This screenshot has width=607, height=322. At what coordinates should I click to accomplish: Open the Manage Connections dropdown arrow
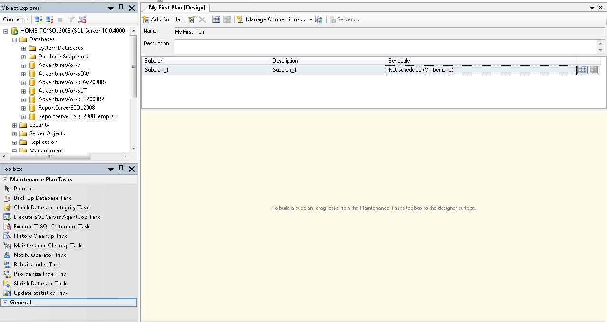coord(311,19)
